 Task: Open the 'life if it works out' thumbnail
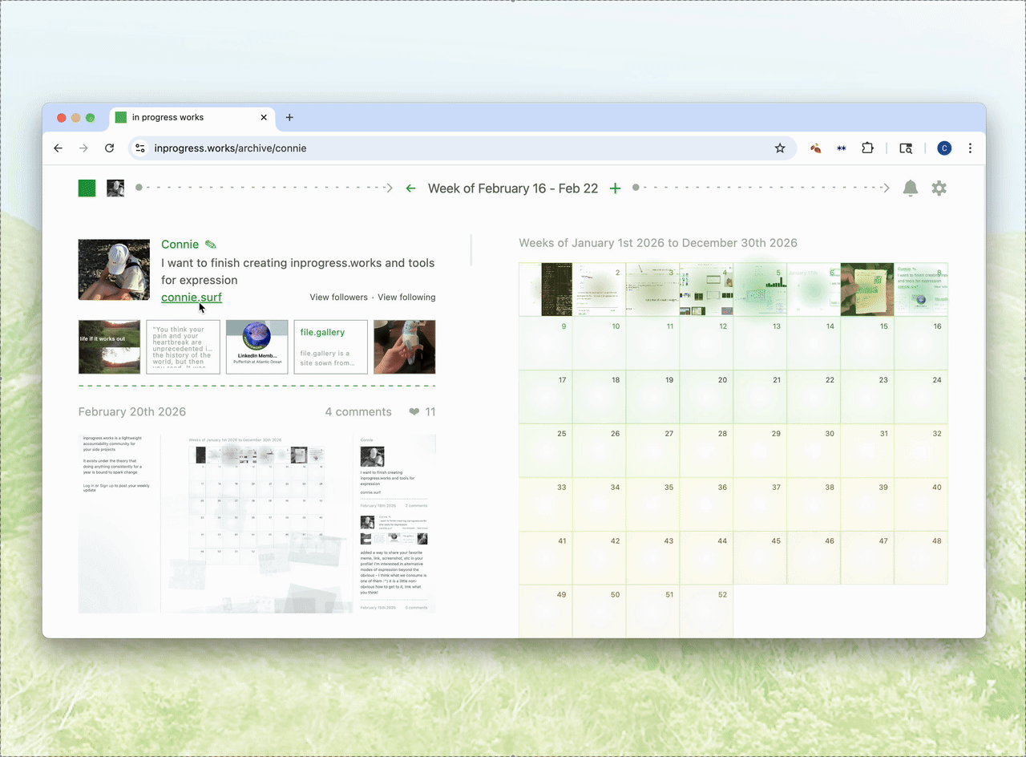click(x=109, y=347)
